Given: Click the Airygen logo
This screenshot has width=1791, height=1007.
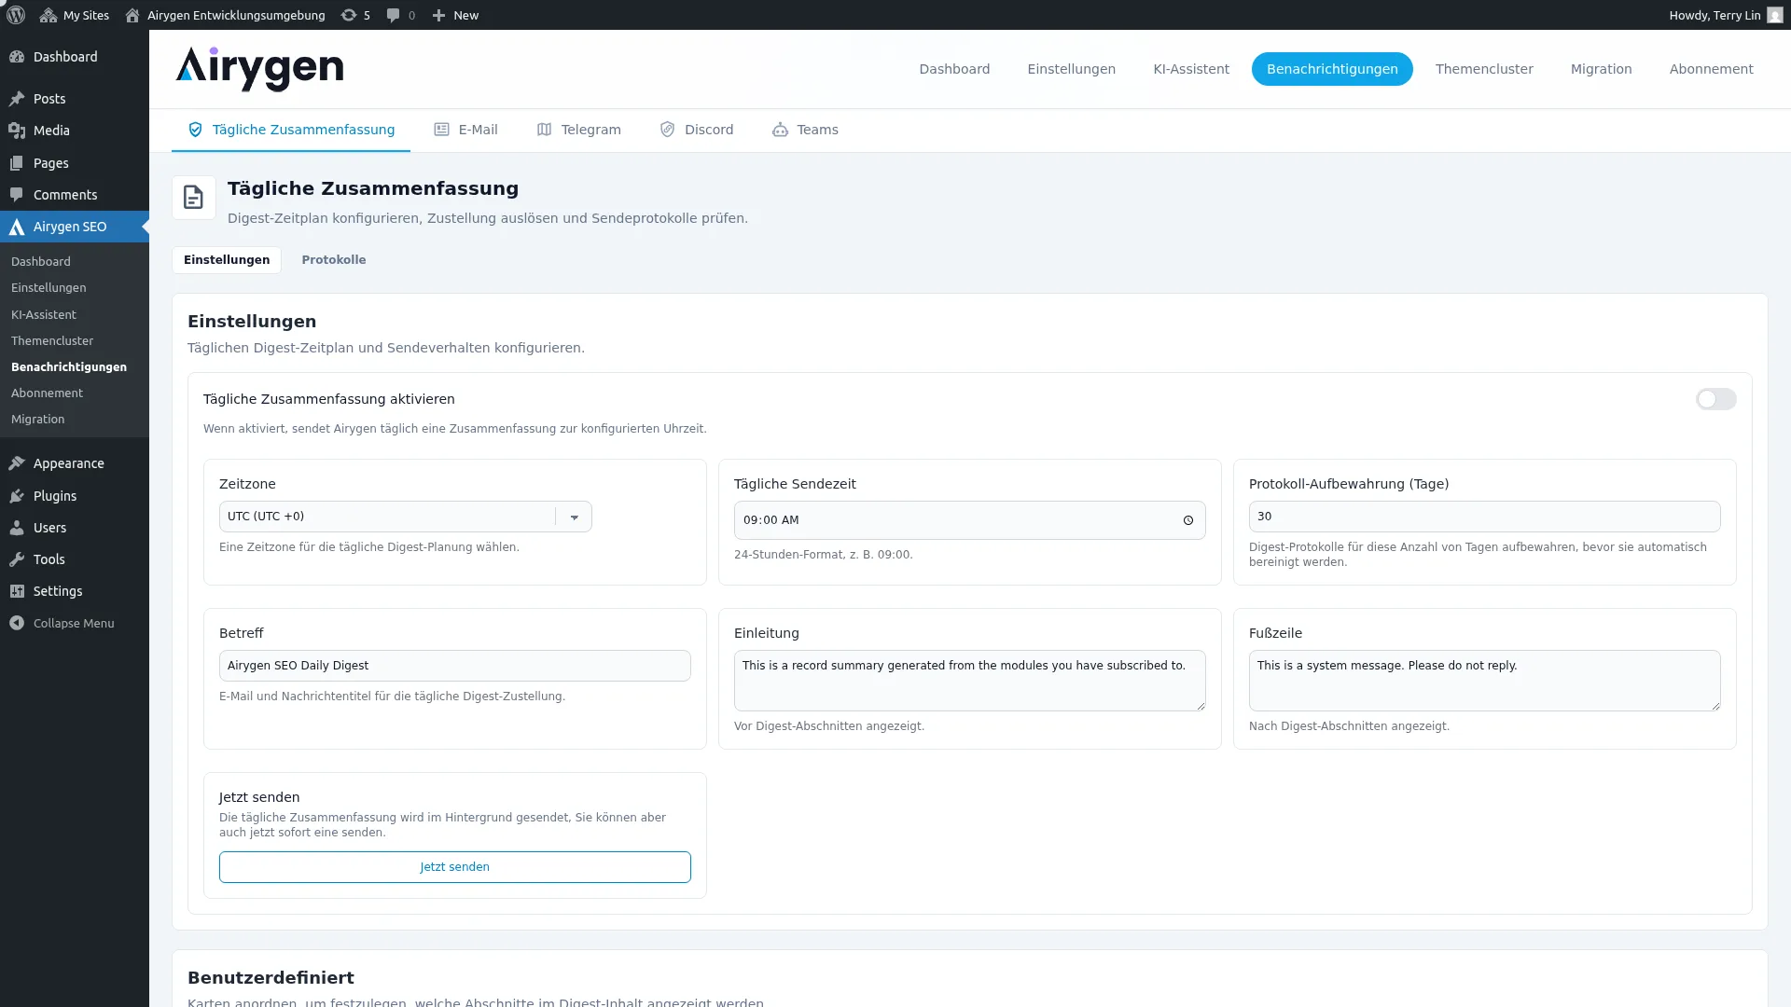Looking at the screenshot, I should click(259, 69).
